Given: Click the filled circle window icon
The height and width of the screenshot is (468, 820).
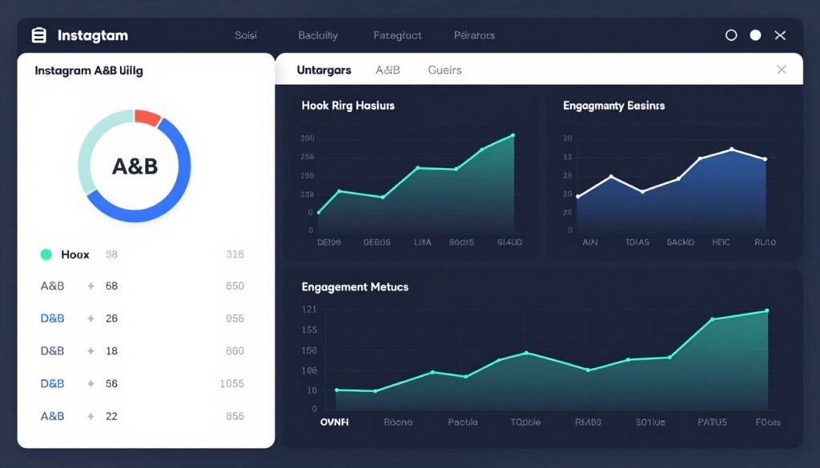Looking at the screenshot, I should coord(755,35).
